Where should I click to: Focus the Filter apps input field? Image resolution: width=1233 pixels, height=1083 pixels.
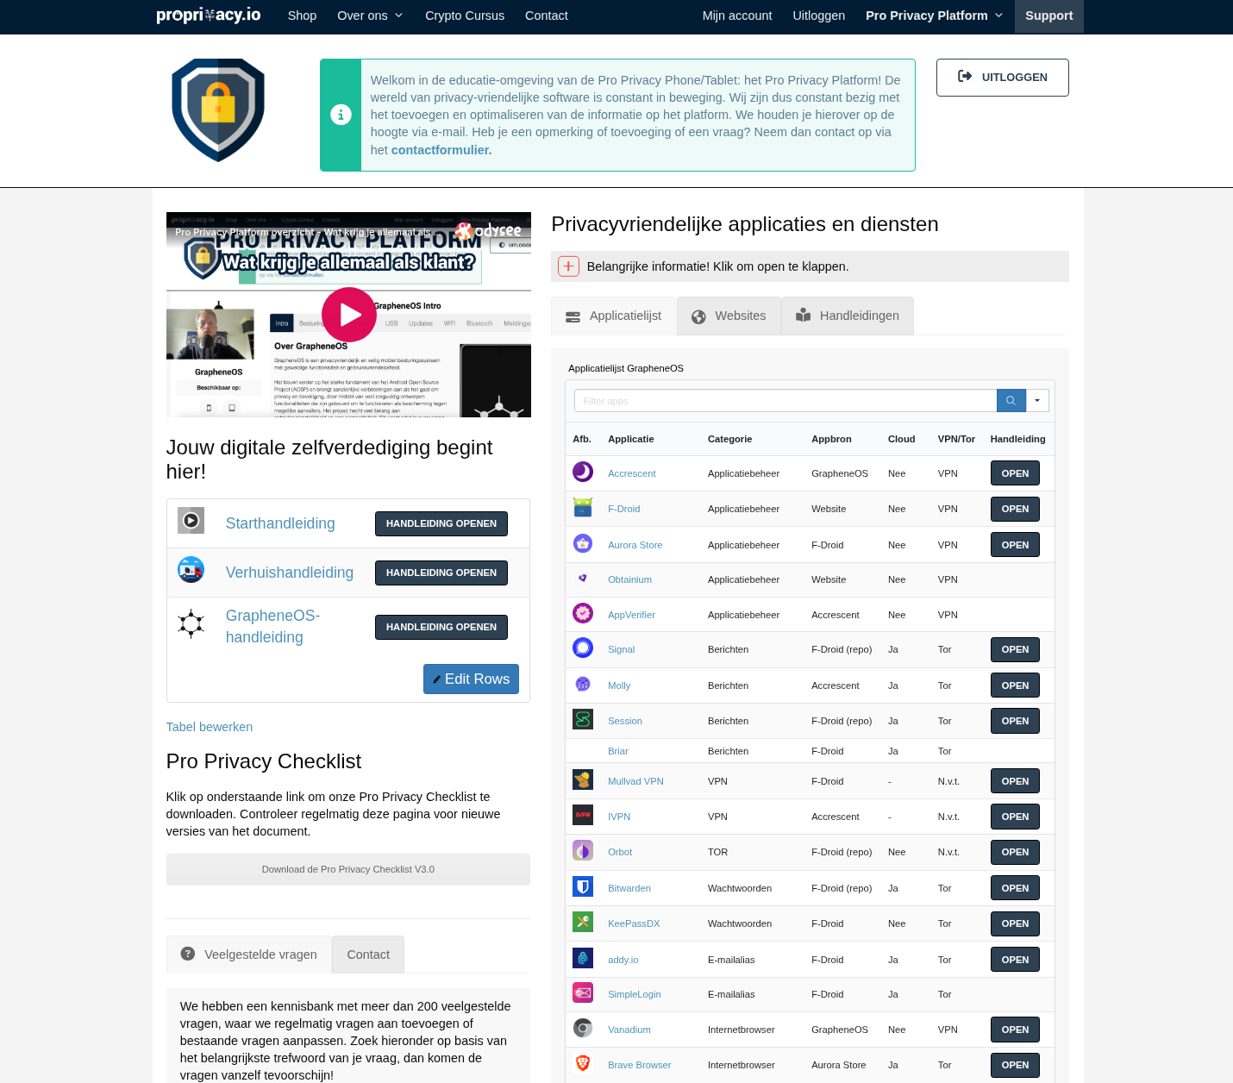tap(785, 401)
